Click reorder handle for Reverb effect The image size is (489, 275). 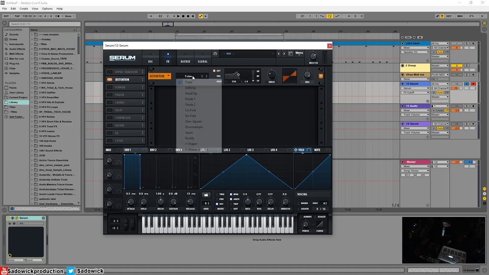(142, 125)
